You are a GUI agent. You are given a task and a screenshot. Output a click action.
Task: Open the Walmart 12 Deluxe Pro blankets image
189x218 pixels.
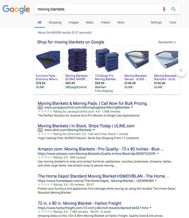(107, 60)
